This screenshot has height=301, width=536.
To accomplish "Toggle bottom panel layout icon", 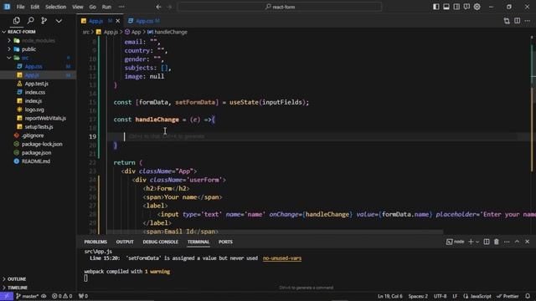I will pyautogui.click(x=446, y=7).
